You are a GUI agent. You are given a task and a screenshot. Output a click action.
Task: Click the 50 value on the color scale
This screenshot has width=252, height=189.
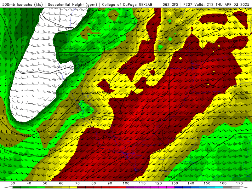[45, 183]
